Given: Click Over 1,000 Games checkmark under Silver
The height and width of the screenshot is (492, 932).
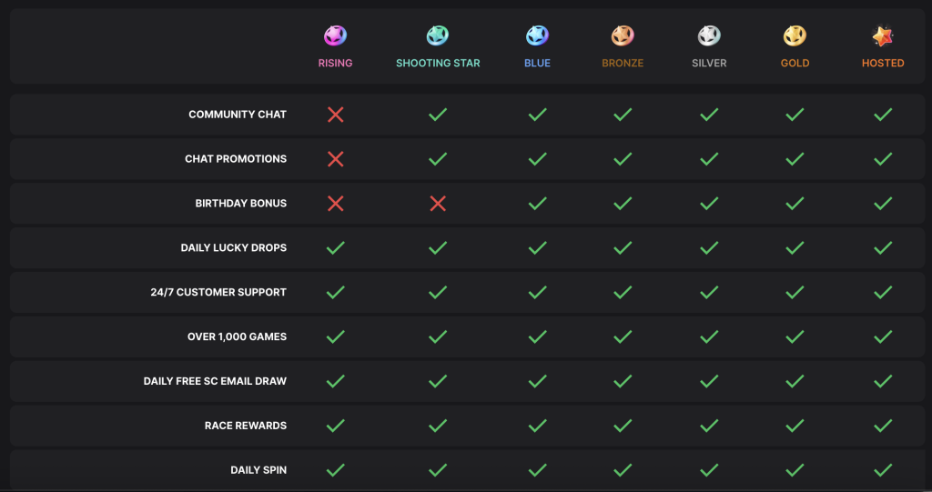Looking at the screenshot, I should 709,336.
